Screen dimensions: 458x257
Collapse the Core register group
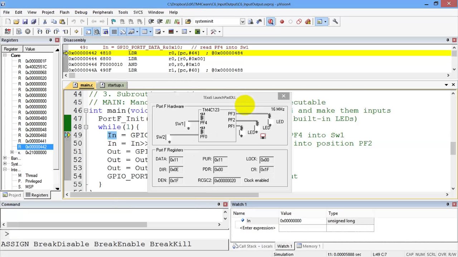pyautogui.click(x=5, y=55)
